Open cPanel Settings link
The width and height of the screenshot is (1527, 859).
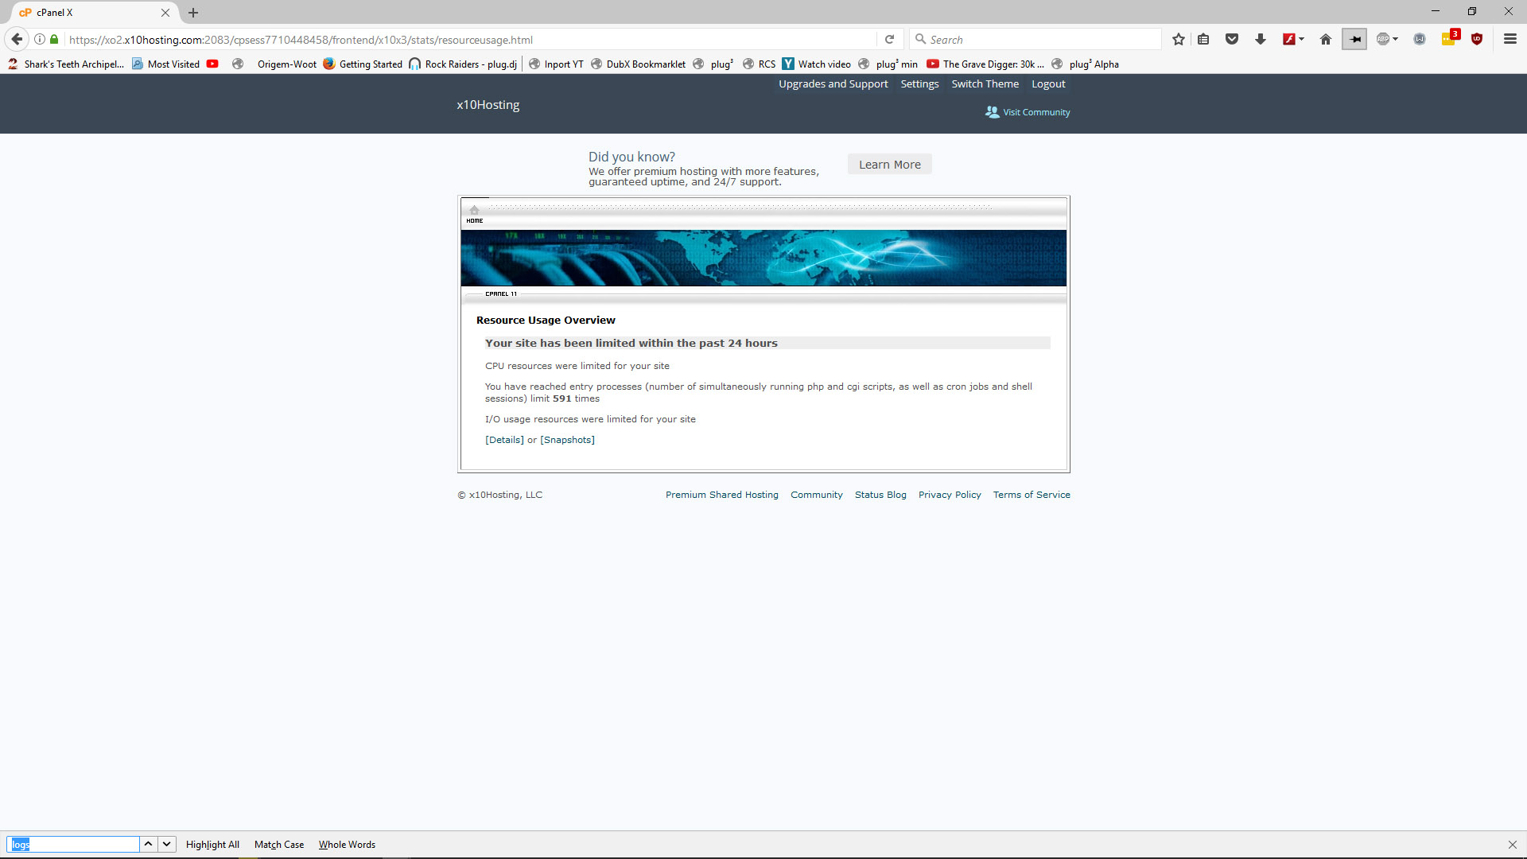[x=919, y=84]
